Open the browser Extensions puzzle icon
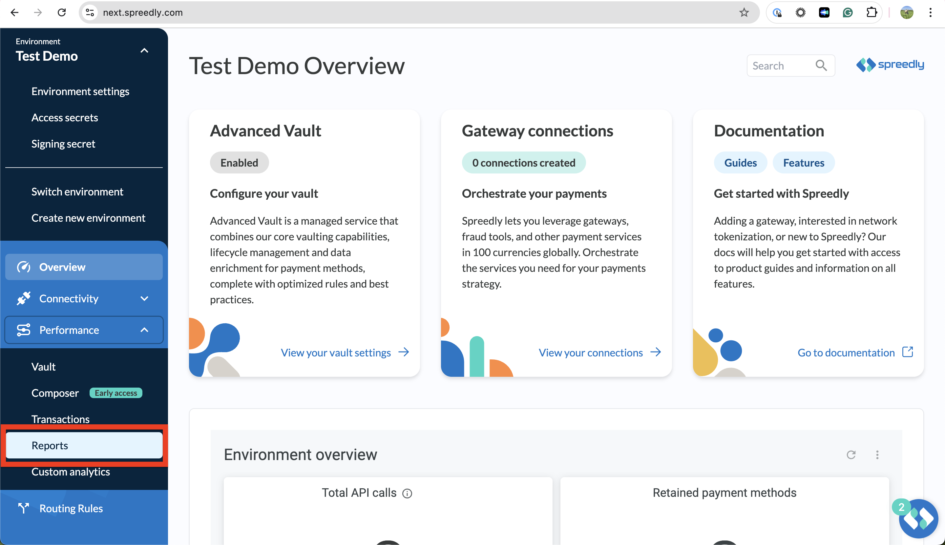 tap(871, 12)
